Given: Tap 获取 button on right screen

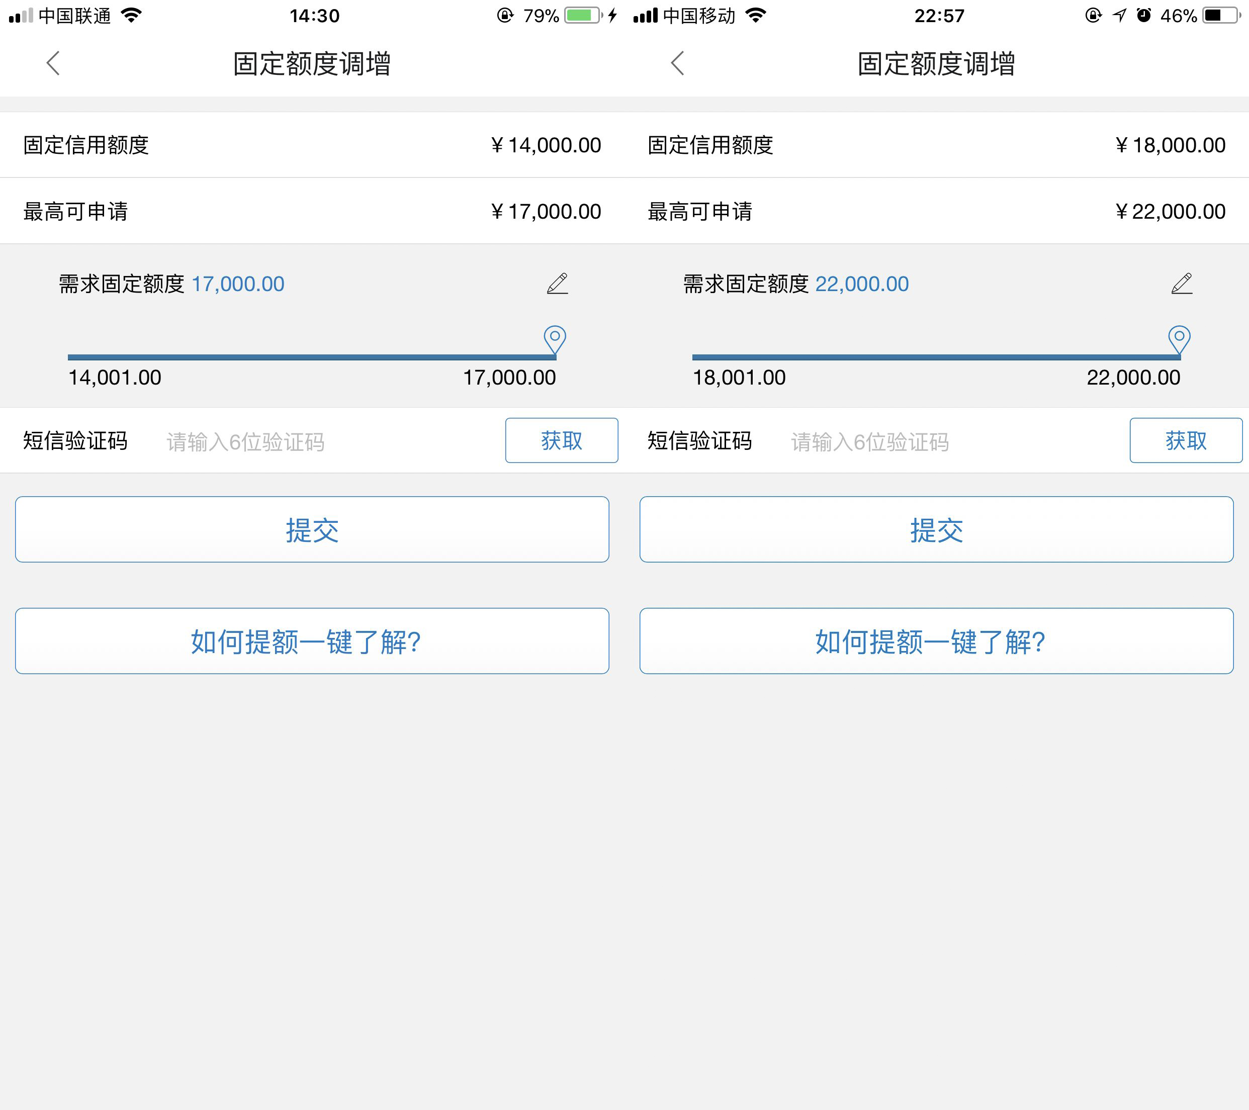Looking at the screenshot, I should pyautogui.click(x=1186, y=440).
